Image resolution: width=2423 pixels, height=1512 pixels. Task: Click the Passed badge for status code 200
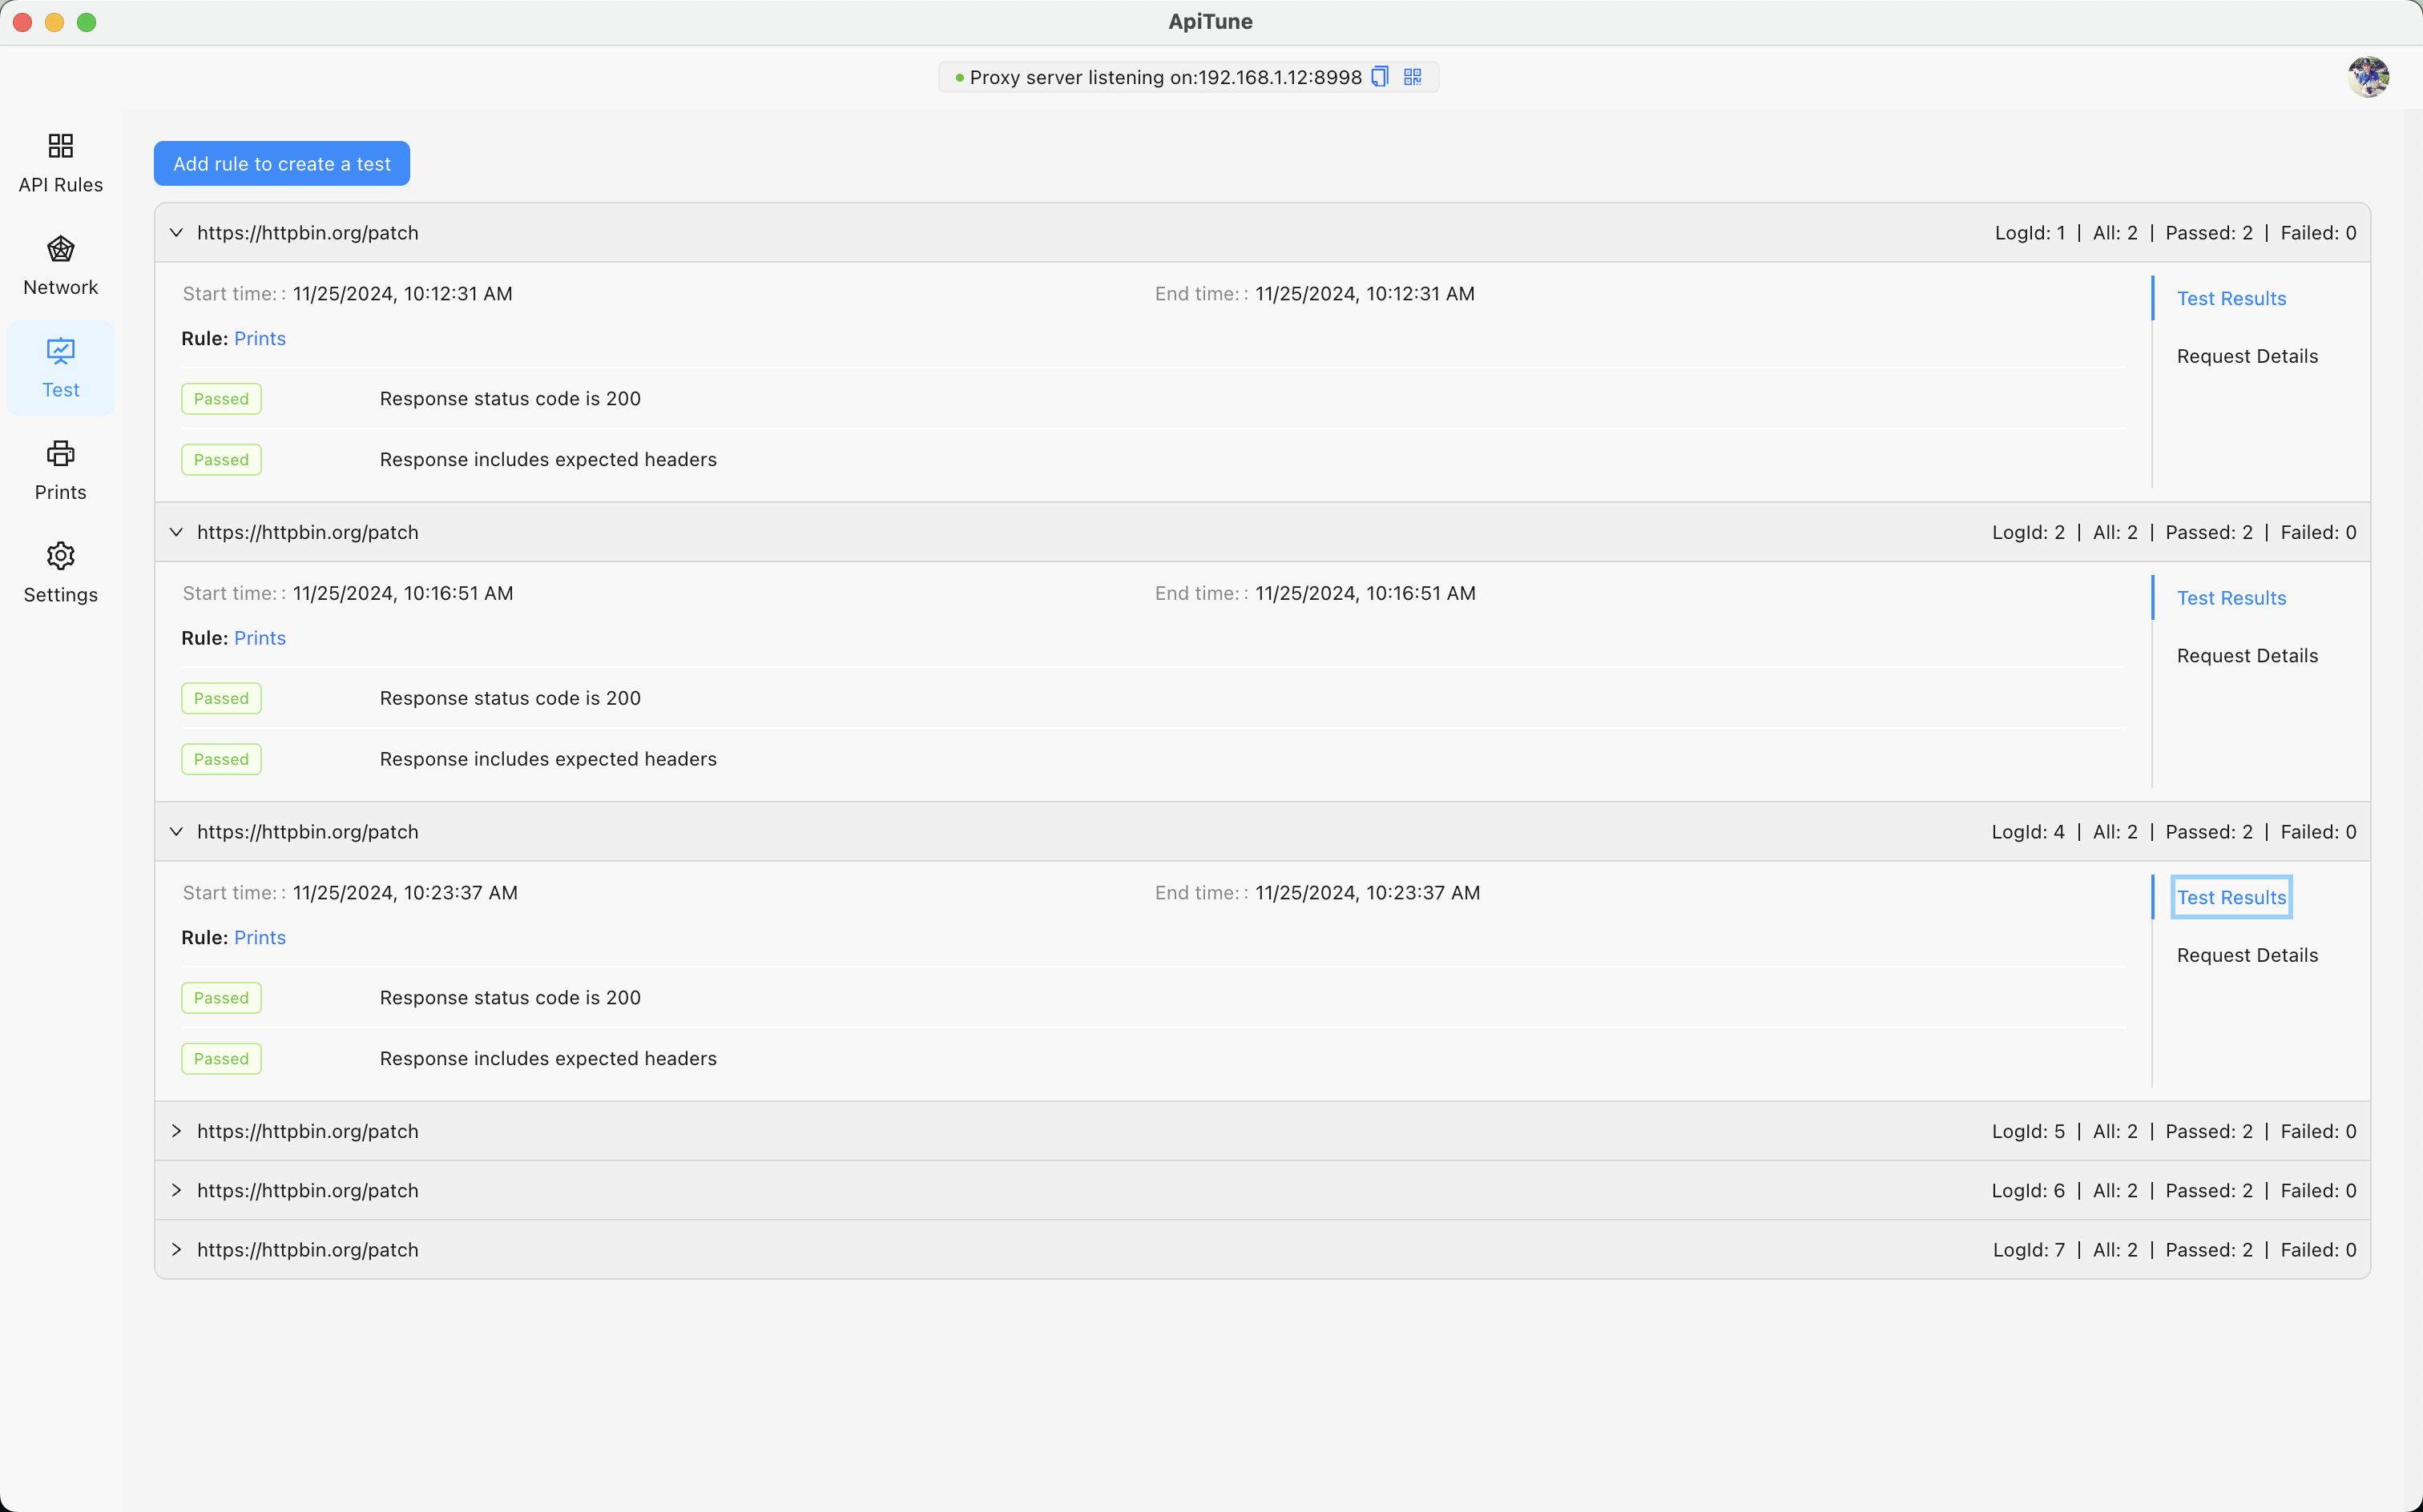click(220, 398)
